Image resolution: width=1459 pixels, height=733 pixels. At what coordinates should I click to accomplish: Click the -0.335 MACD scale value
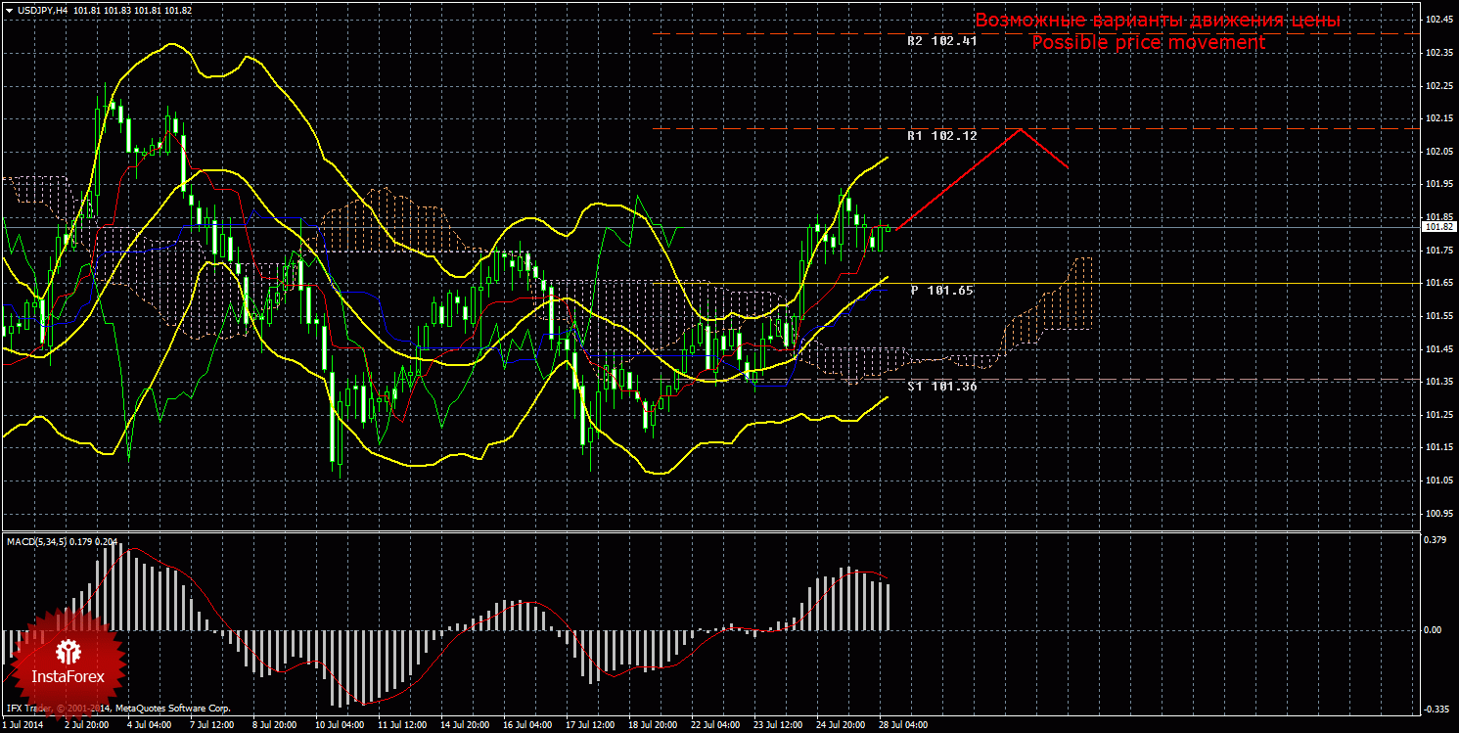(x=1436, y=709)
